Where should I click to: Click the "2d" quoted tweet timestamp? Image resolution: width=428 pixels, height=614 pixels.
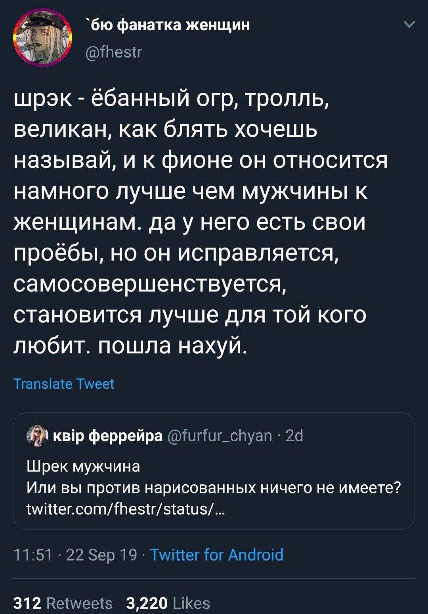coord(294,436)
